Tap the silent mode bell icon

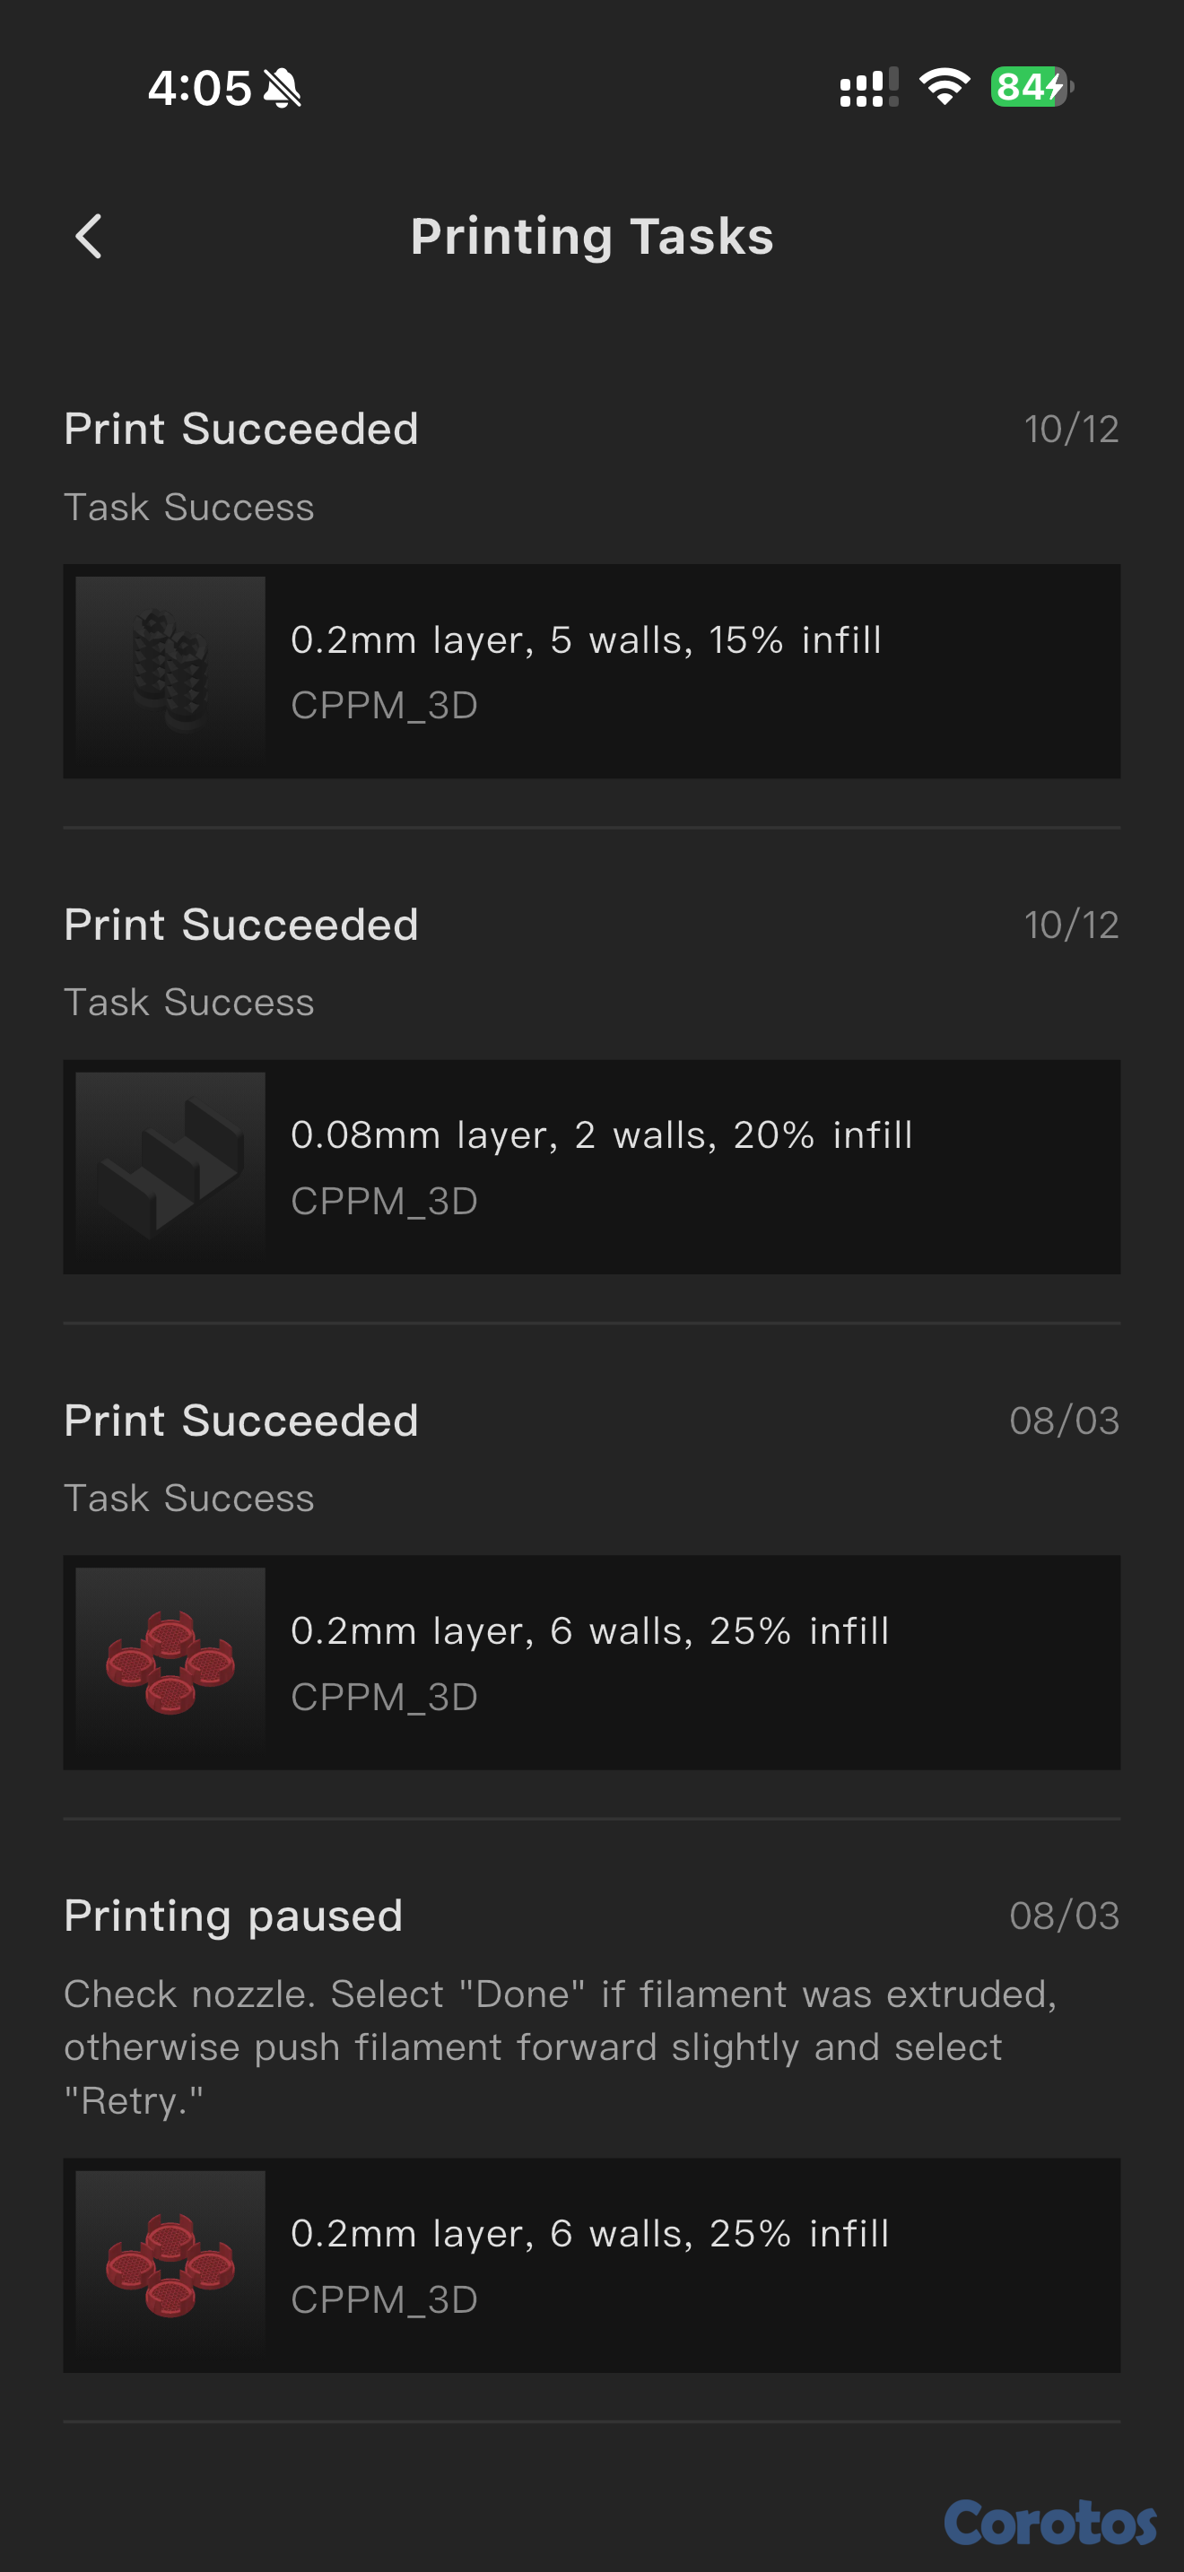pos(283,88)
